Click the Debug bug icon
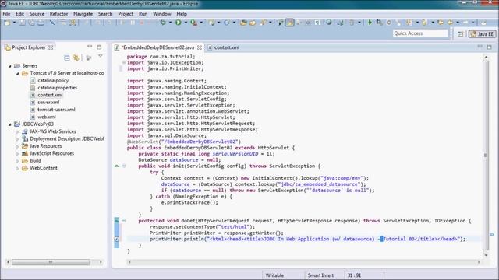Viewport: 499px width, 280px height. click(163, 23)
